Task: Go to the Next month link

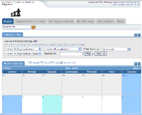Action: point(137,68)
